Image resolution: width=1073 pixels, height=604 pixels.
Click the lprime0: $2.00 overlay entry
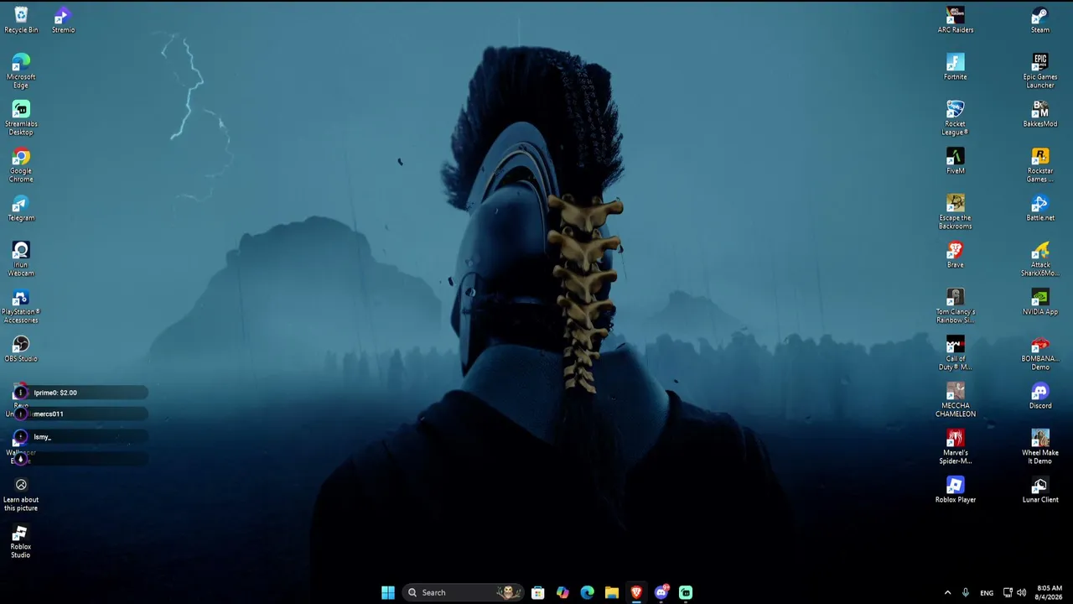pos(80,393)
